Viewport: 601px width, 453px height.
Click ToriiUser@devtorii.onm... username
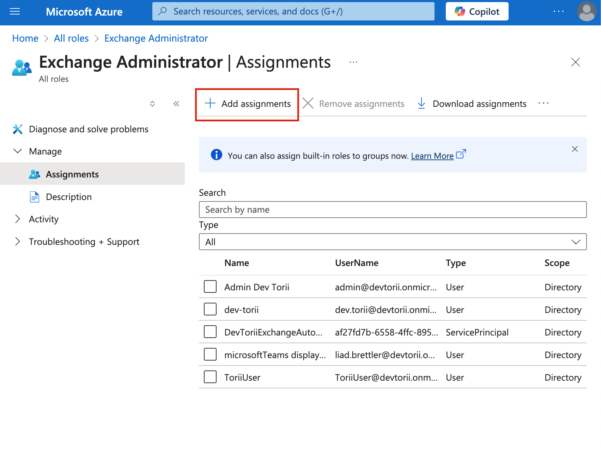click(x=386, y=377)
